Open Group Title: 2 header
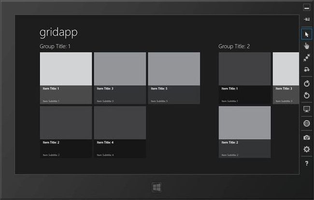 pos(234,46)
